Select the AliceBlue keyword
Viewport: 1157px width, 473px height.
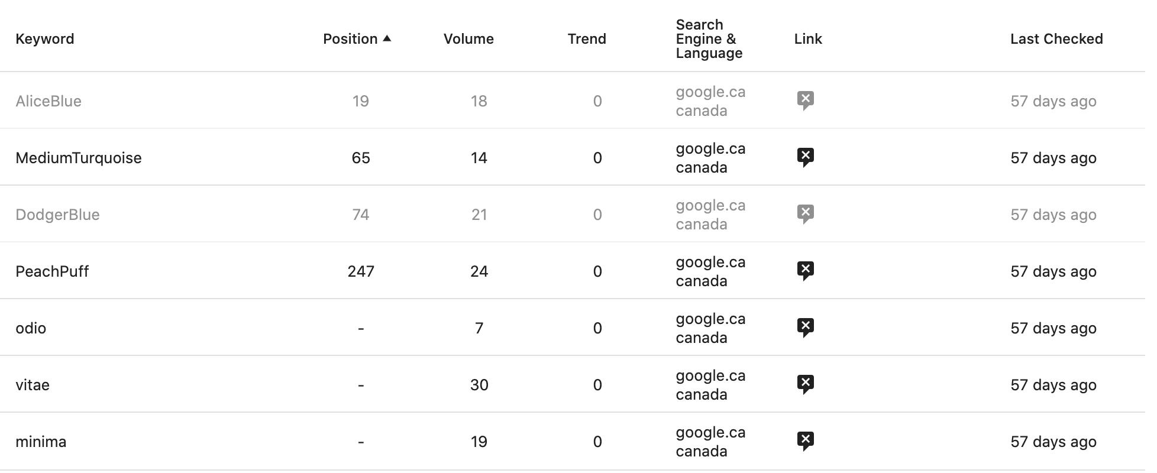49,101
